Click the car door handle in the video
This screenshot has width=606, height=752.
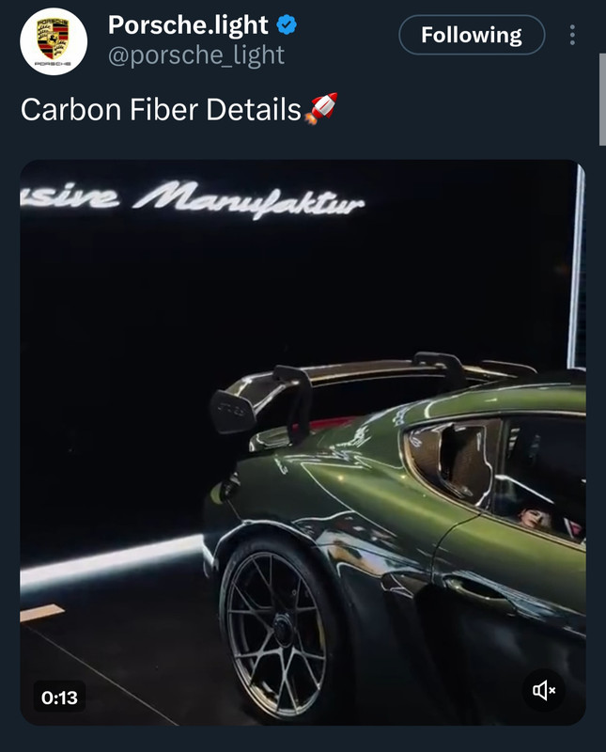click(x=474, y=587)
